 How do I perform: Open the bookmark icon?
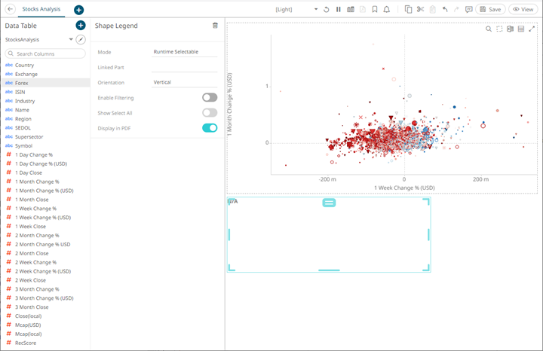pyautogui.click(x=375, y=10)
